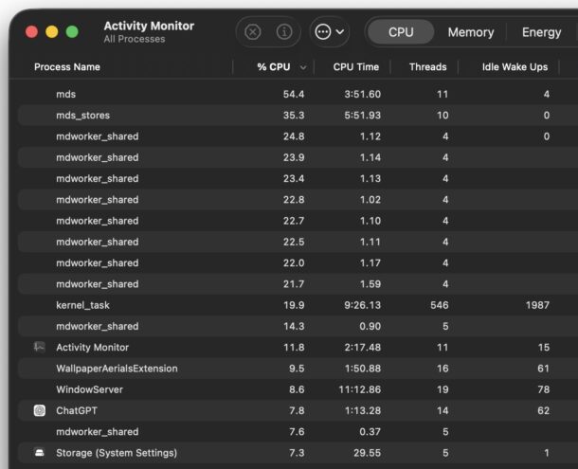Click the Storage System Settings icon
The height and width of the screenshot is (469, 578).
tap(39, 453)
